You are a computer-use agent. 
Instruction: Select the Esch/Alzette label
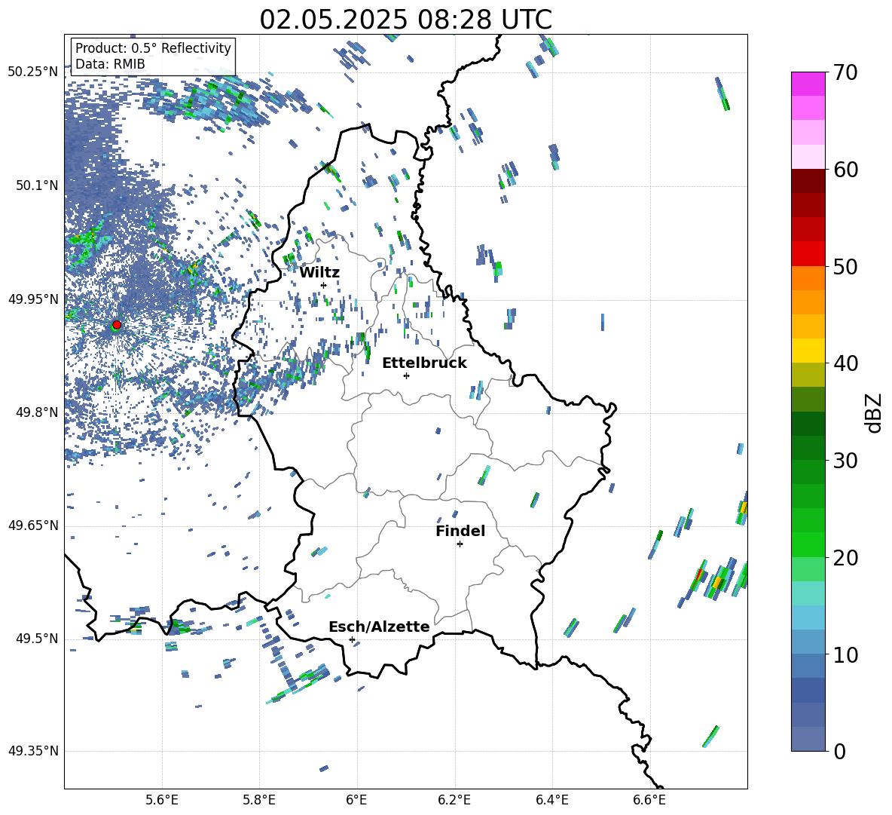pyautogui.click(x=379, y=627)
